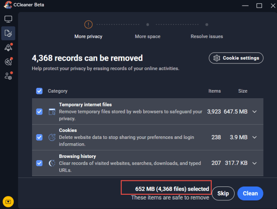Go to the Resolve issues step
This screenshot has height=209, width=277.
pyautogui.click(x=207, y=36)
